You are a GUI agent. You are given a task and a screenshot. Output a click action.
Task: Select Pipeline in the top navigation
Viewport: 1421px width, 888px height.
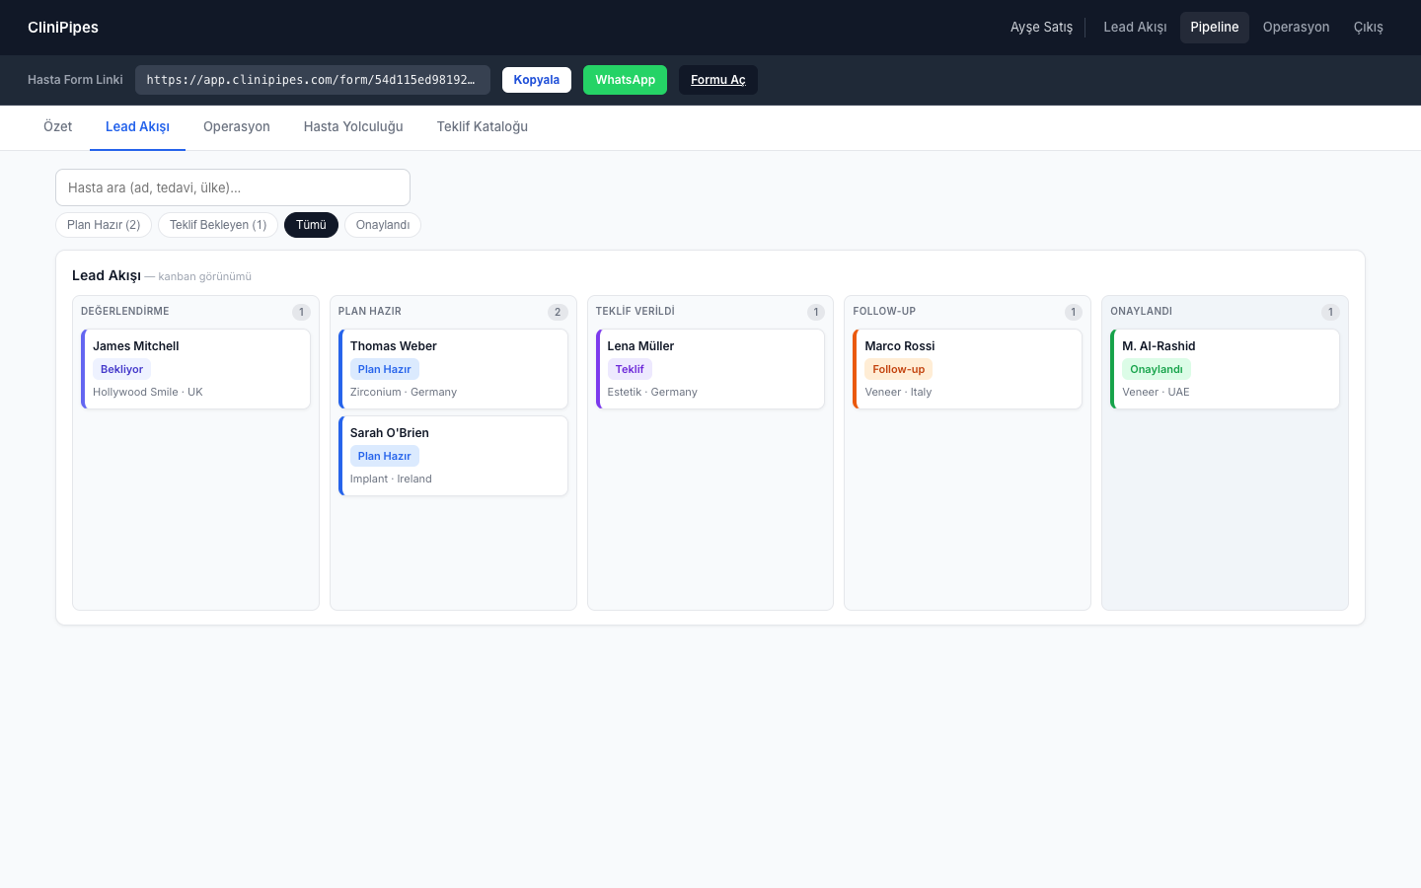(1215, 28)
